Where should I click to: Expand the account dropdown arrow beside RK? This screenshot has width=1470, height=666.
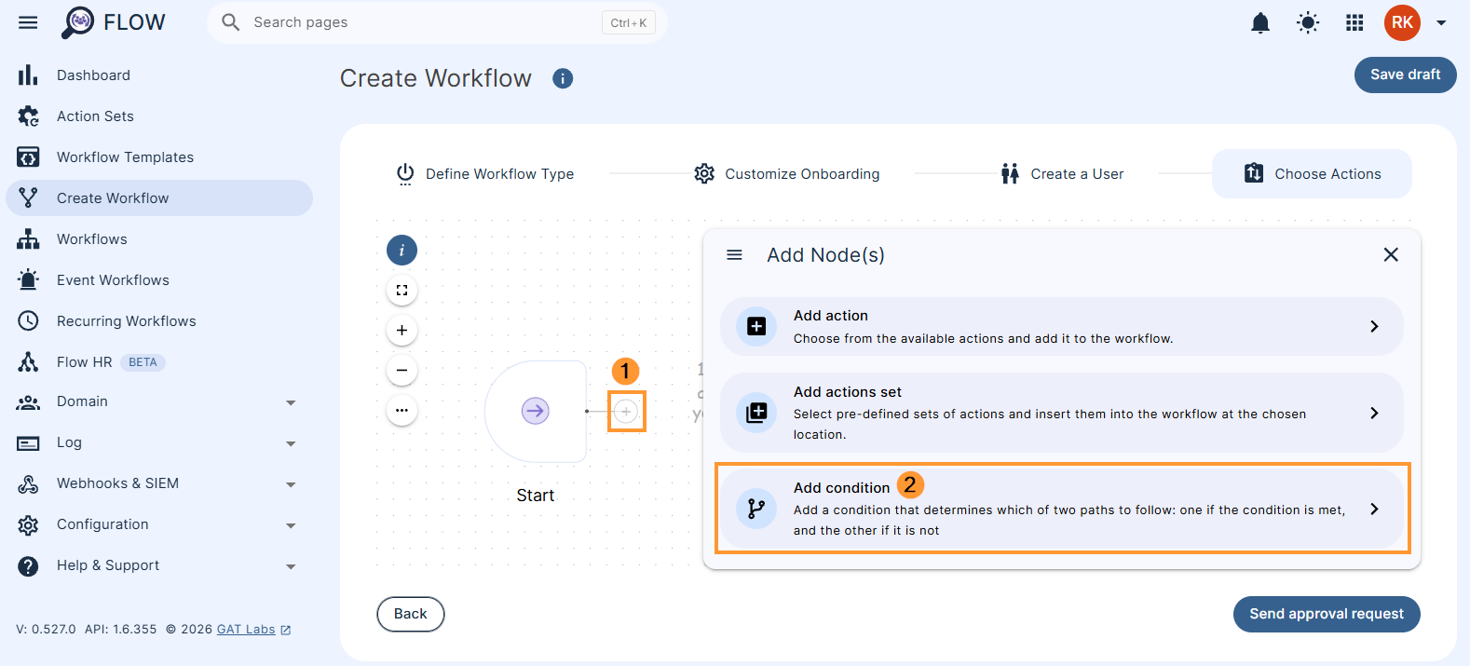point(1441,22)
